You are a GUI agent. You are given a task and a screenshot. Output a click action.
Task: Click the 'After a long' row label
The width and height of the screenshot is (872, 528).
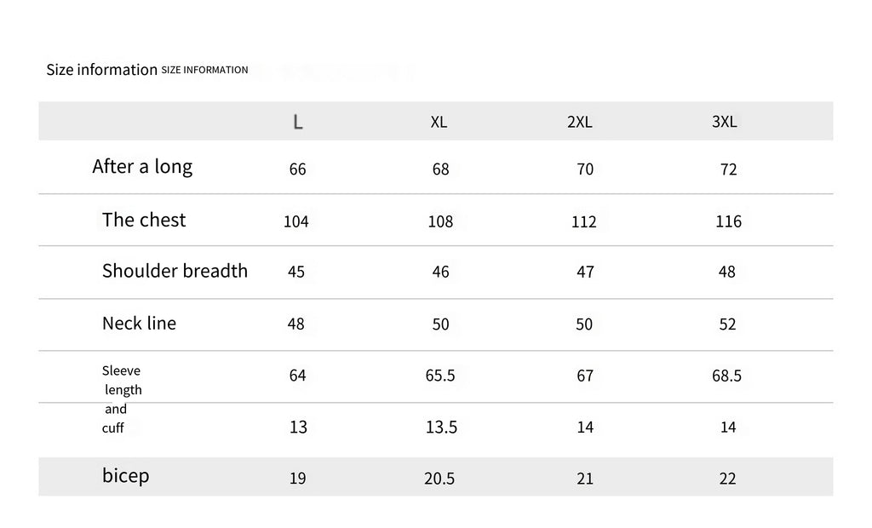(142, 167)
